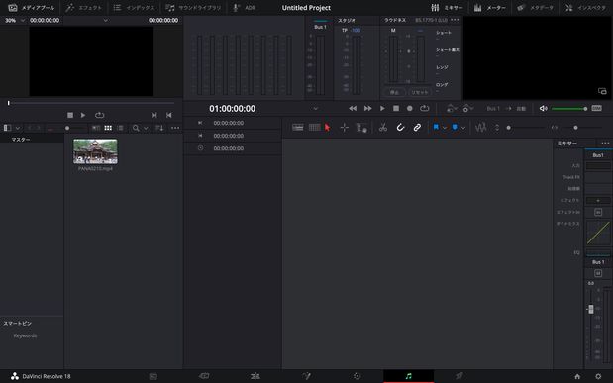Screen dimensions: 613x383
Task: Expand the search filter options chevron
Action: (x=146, y=128)
